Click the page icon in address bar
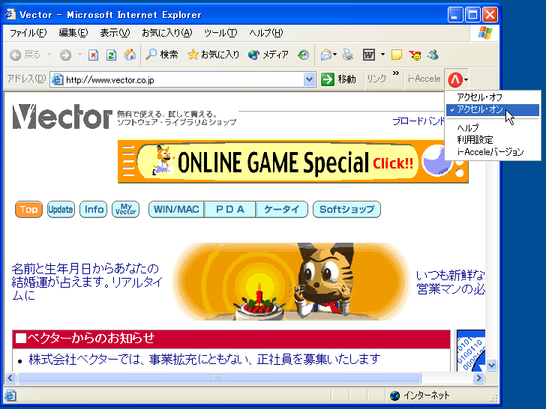The height and width of the screenshot is (409, 546). (58, 79)
